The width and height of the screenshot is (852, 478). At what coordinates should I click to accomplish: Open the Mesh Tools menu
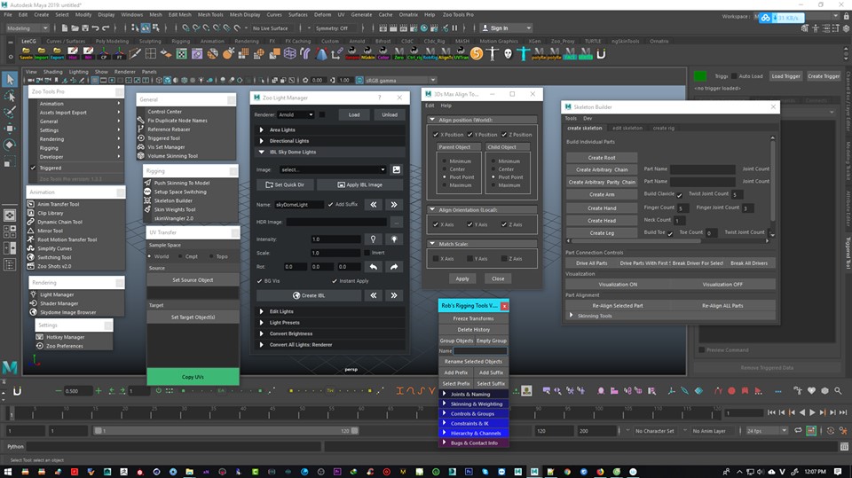pyautogui.click(x=209, y=15)
